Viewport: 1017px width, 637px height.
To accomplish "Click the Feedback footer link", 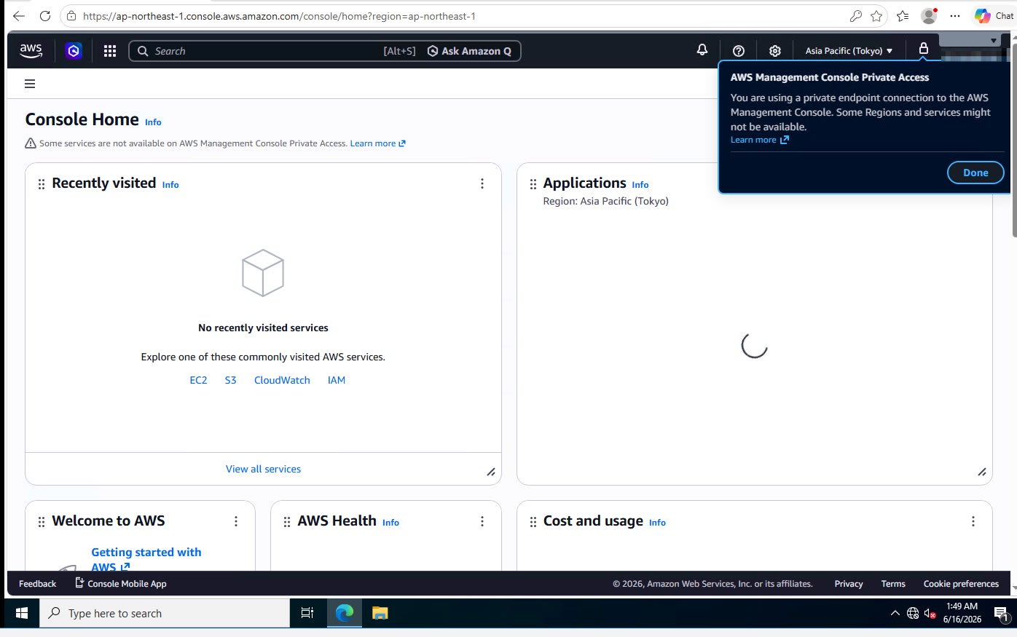I will (37, 584).
